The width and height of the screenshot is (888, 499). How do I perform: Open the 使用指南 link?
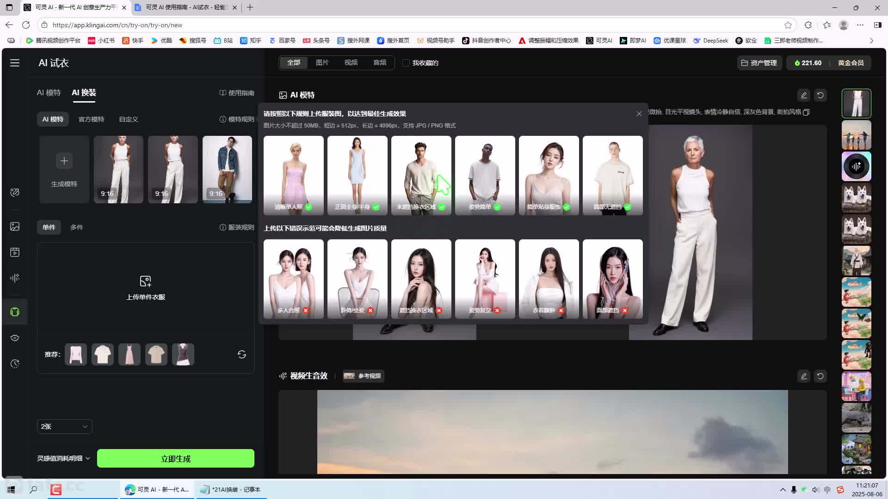point(237,93)
